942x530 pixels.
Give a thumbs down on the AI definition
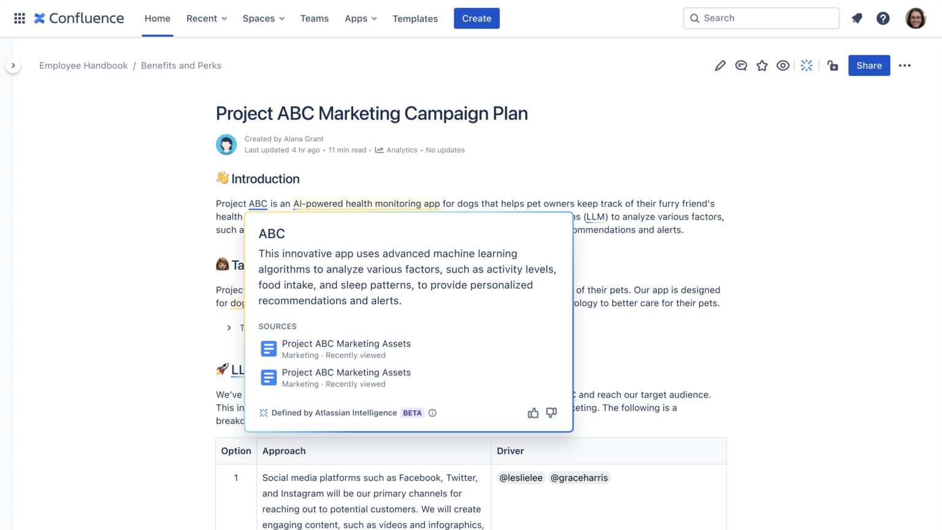551,413
